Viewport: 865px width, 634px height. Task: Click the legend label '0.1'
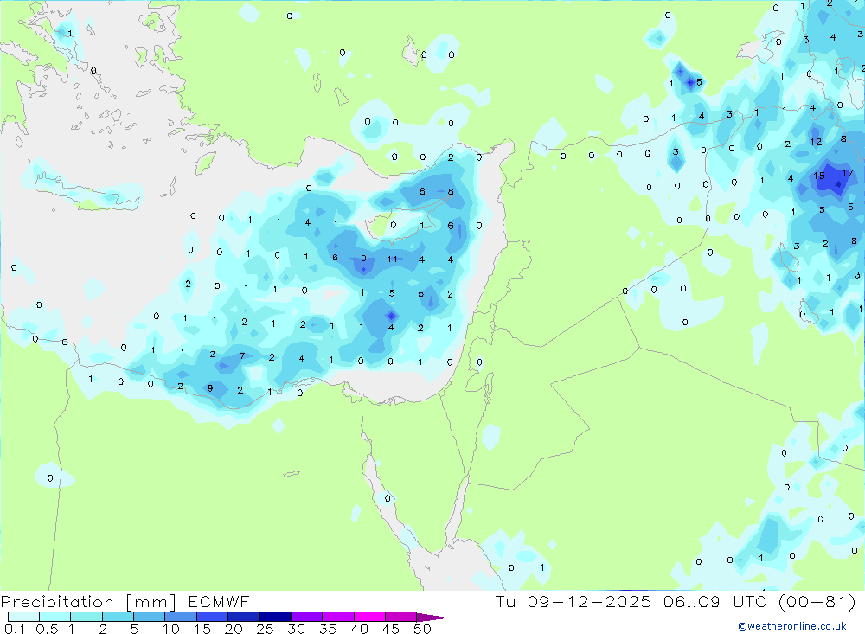15,629
